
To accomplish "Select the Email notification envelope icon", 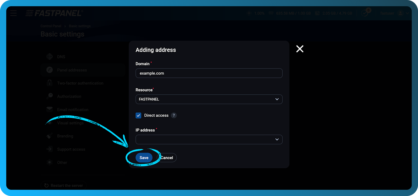I will point(50,110).
